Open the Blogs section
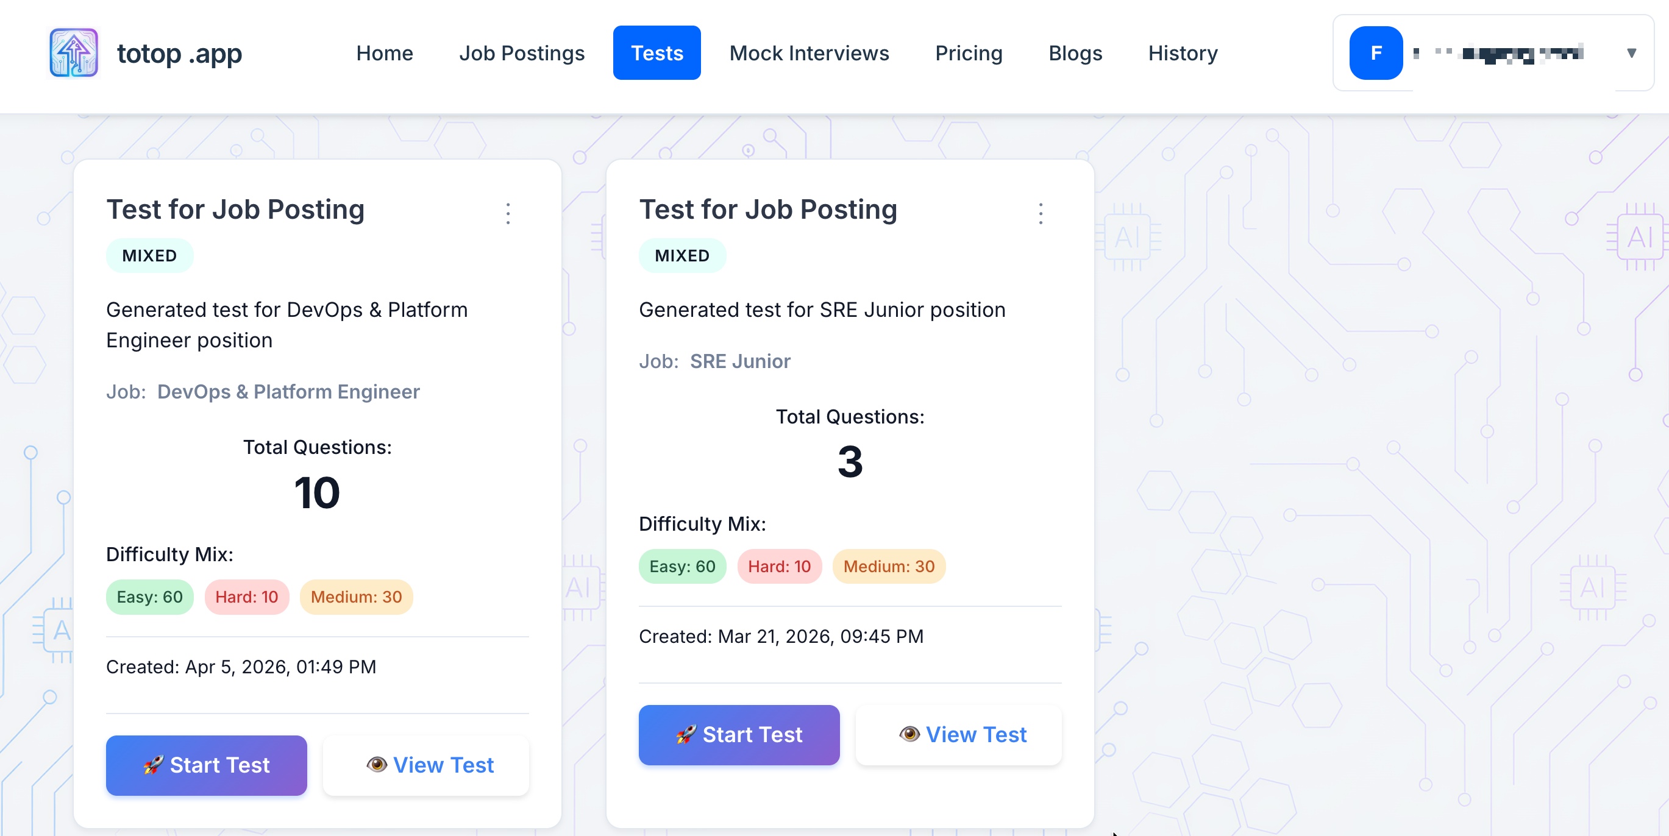Screen dimensions: 1669x836 (1075, 52)
